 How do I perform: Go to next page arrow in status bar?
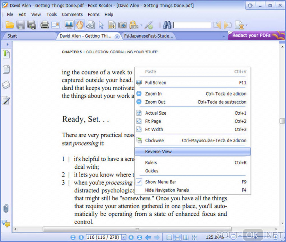(x=131, y=237)
